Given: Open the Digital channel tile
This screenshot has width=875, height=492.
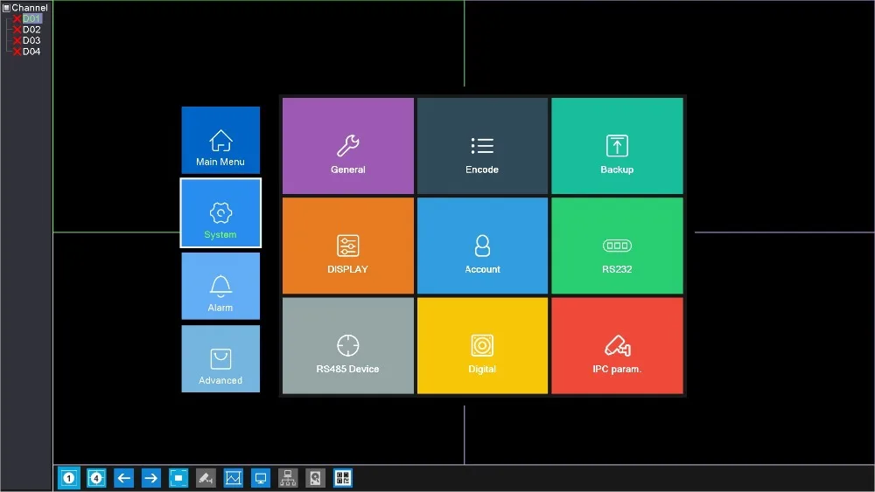Looking at the screenshot, I should 482,345.
